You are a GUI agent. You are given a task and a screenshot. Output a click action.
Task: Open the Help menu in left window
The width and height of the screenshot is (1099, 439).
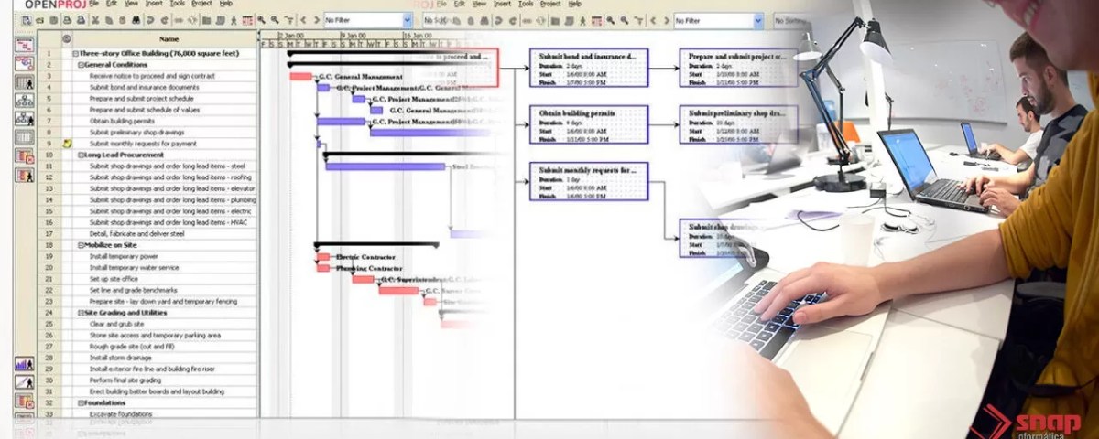(226, 4)
